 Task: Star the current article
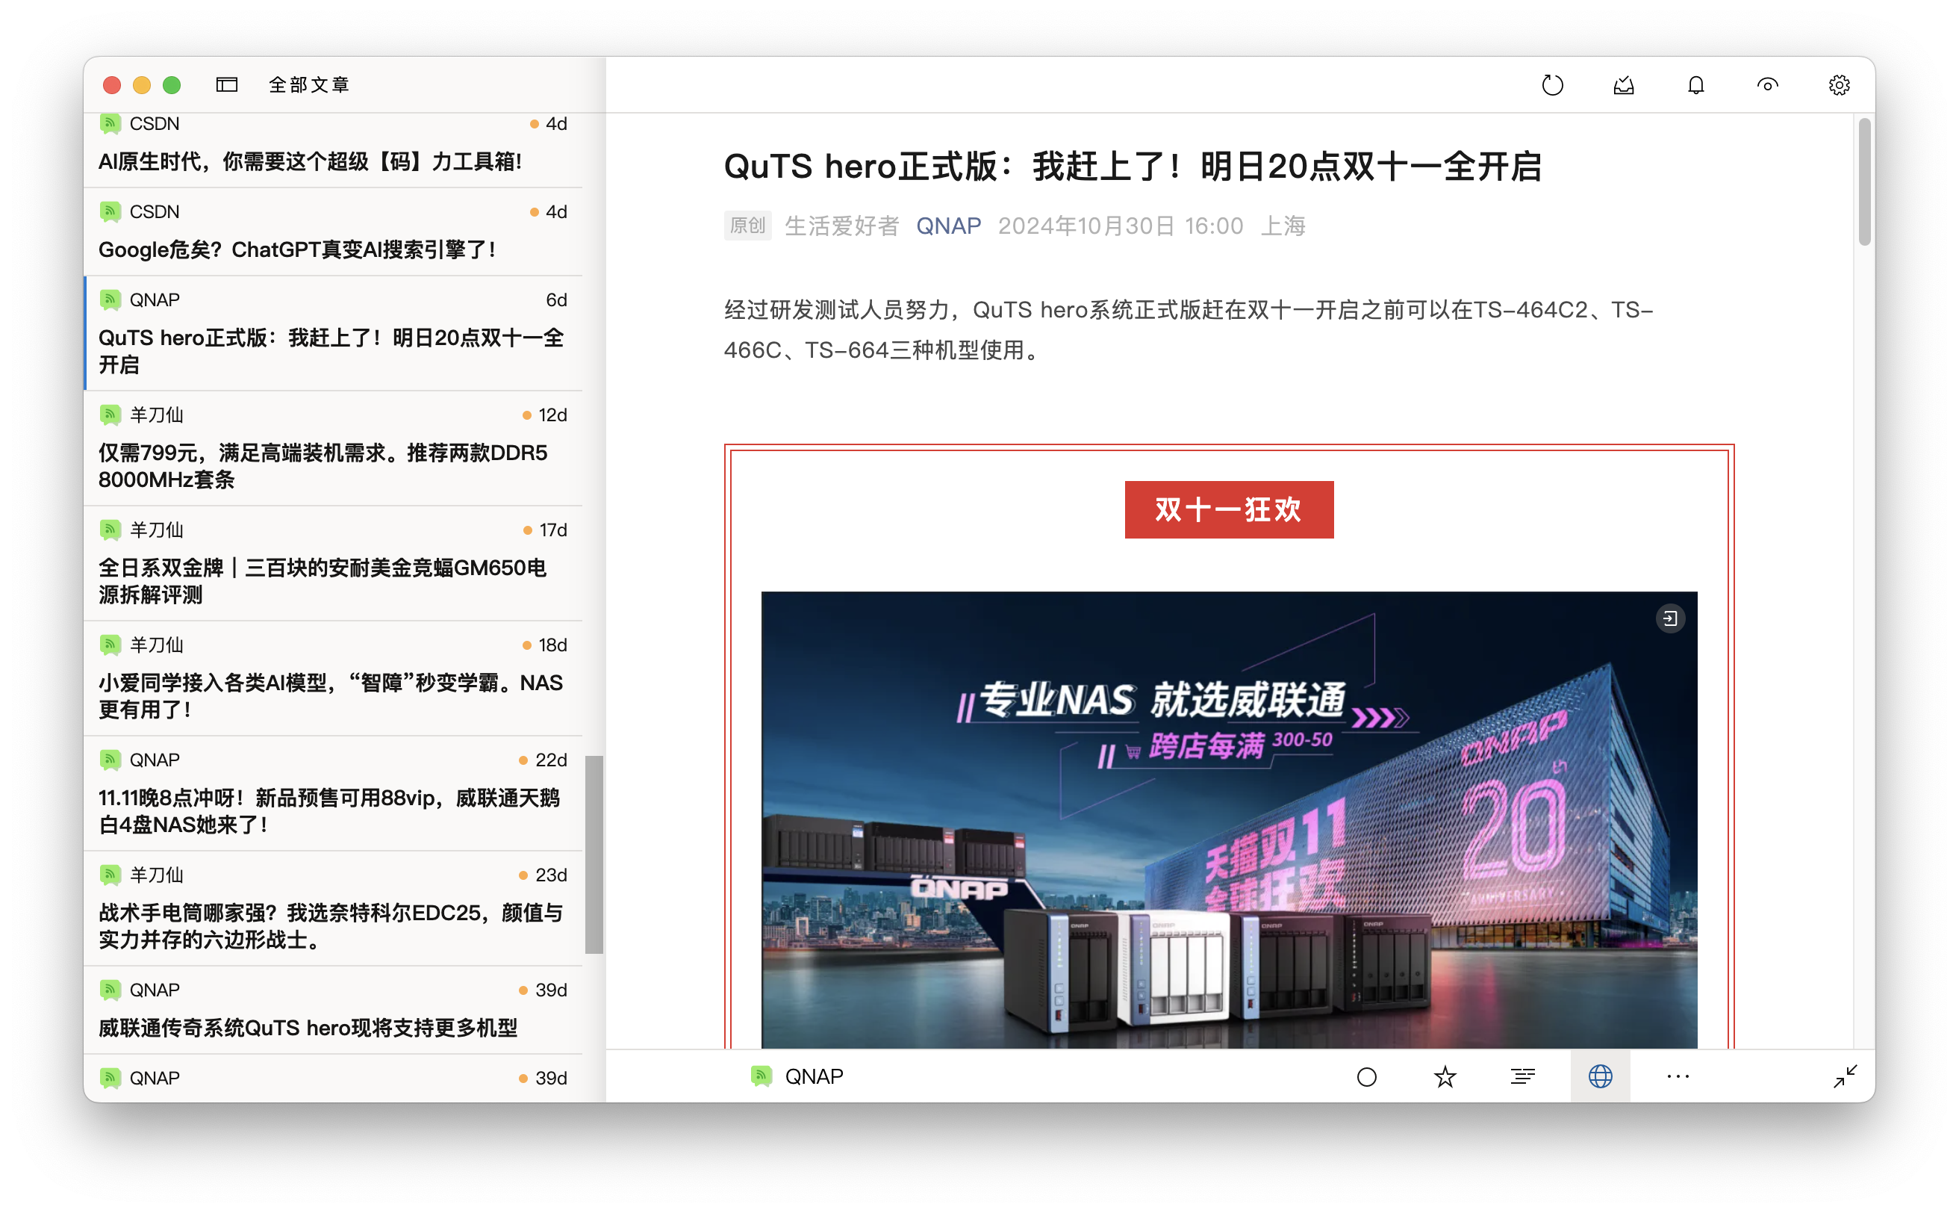click(1445, 1076)
